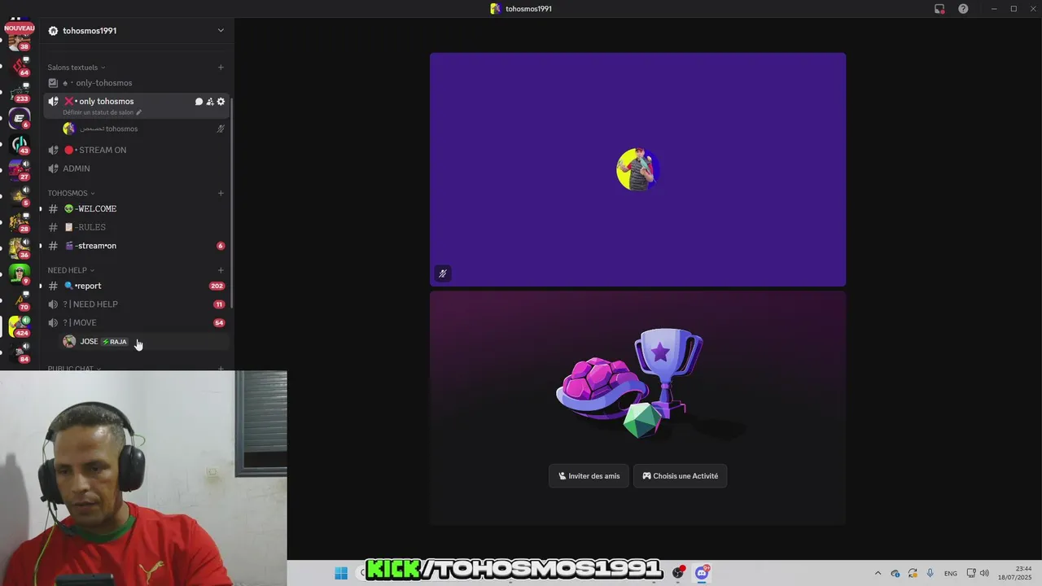Screen dimensions: 1042x586
Task: Open the Discord inbox icon in title bar
Action: tap(939, 9)
